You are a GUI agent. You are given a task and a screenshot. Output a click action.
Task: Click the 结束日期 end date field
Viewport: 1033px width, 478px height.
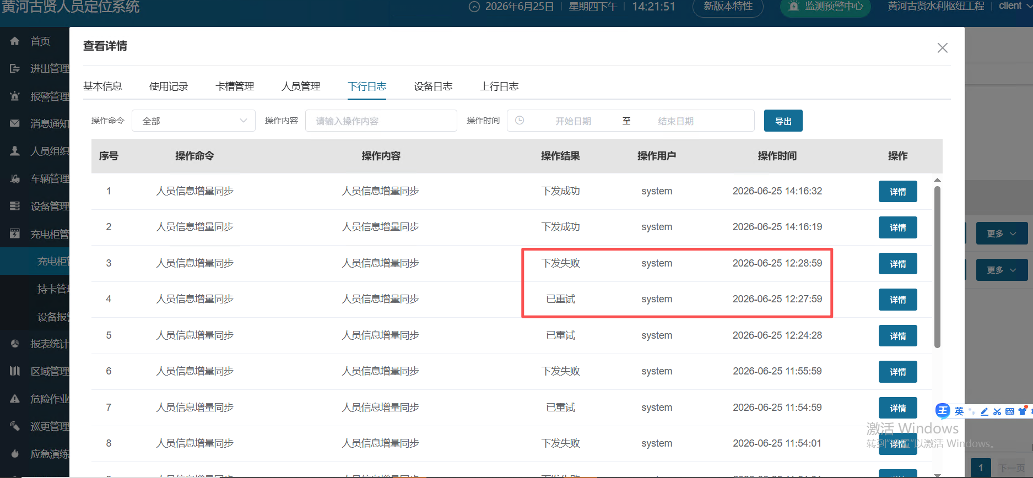click(x=675, y=121)
